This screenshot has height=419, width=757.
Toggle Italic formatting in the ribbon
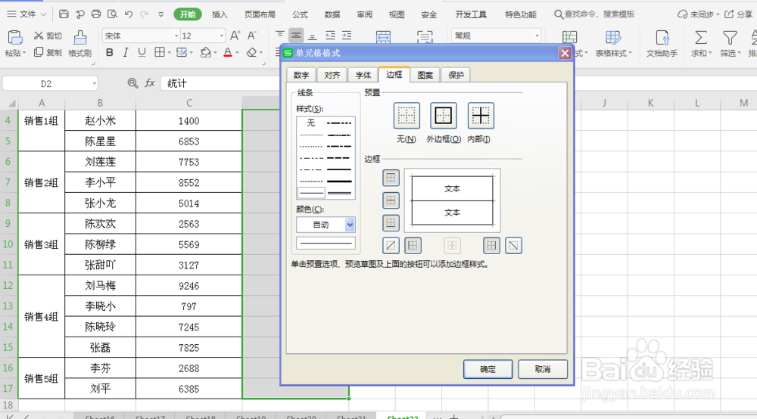[x=126, y=52]
